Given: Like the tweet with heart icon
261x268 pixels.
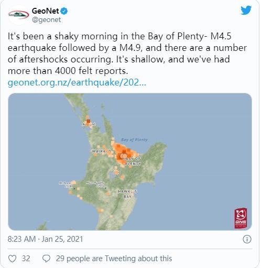Looking at the screenshot, I should 13,259.
